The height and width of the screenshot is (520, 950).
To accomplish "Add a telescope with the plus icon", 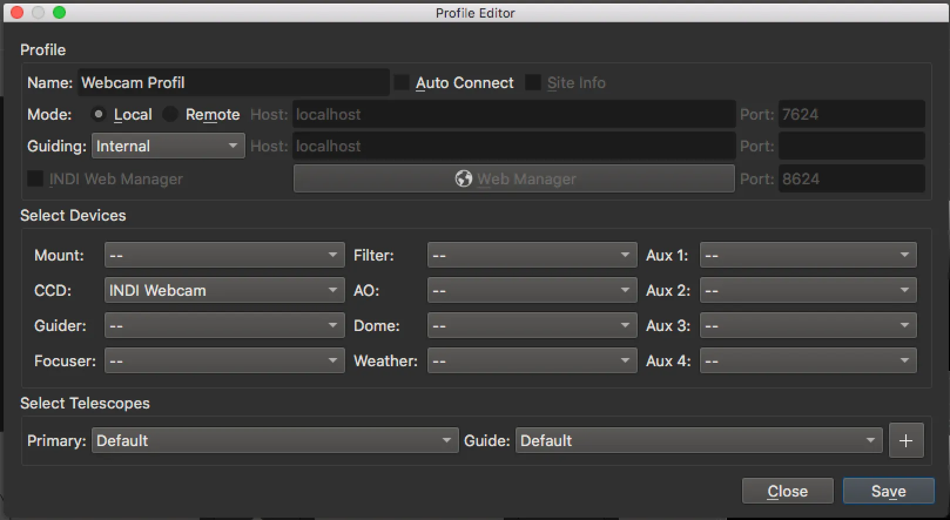I will click(x=906, y=441).
